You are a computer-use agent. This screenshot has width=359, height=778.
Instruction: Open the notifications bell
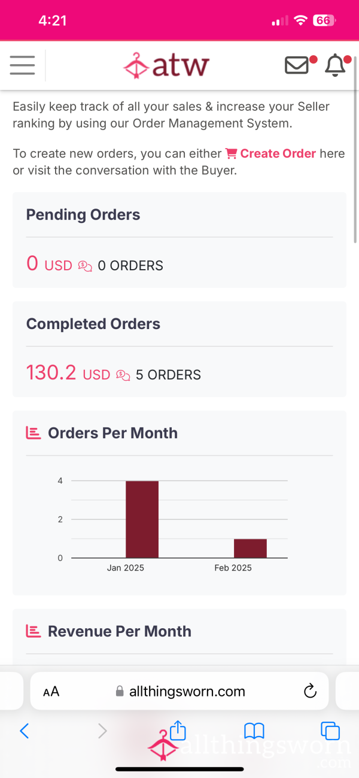[x=335, y=65]
